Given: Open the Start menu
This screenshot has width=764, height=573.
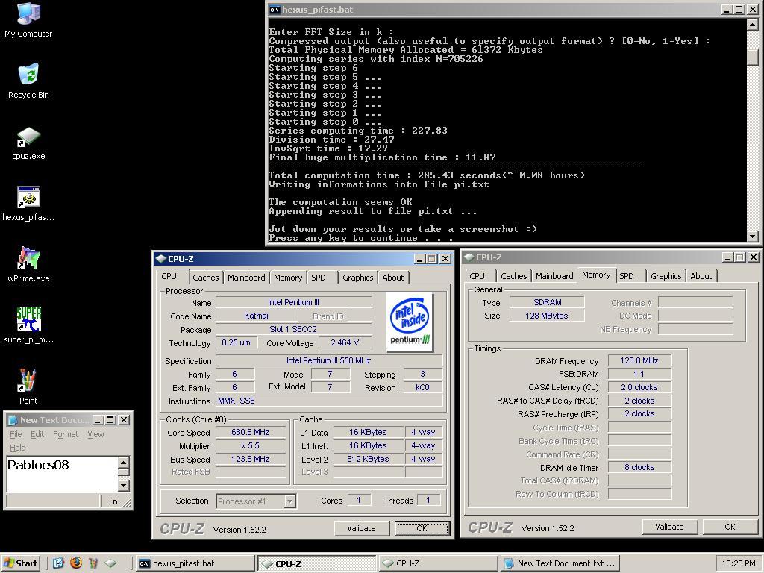Looking at the screenshot, I should pyautogui.click(x=20, y=563).
